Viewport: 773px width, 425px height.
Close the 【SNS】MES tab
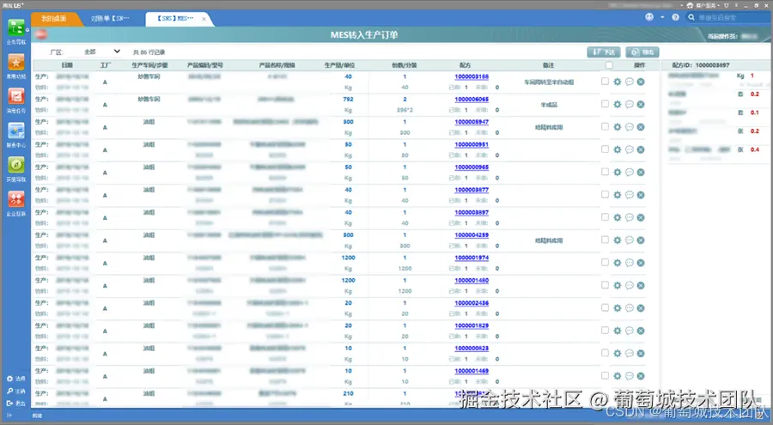point(204,19)
